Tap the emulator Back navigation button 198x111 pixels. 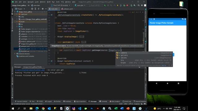(157, 83)
